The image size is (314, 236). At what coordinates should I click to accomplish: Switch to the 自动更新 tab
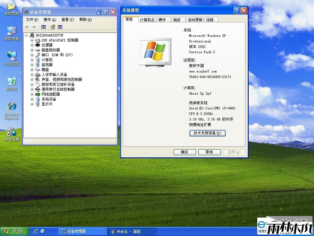[x=195, y=19]
